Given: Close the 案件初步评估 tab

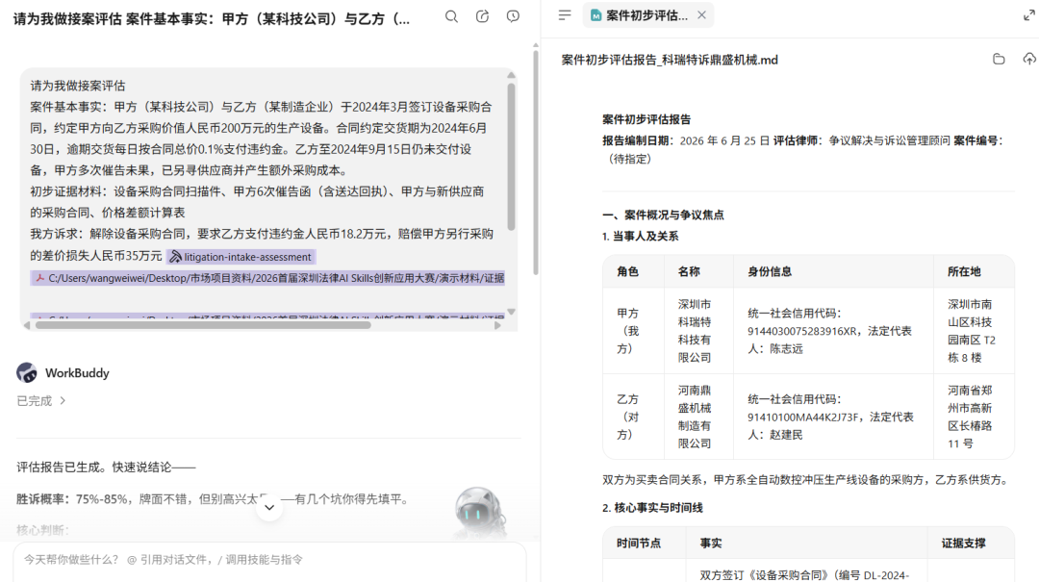Looking at the screenshot, I should (701, 15).
